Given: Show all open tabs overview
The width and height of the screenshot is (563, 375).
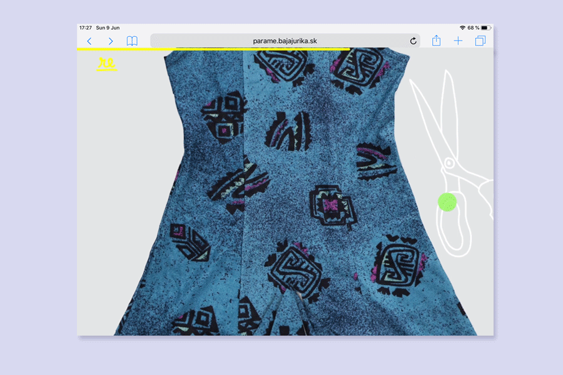Looking at the screenshot, I should pos(480,41).
